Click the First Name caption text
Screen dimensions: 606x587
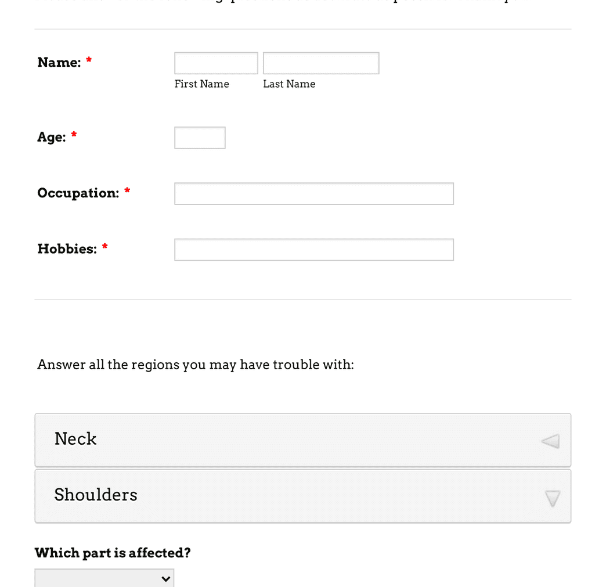tap(201, 84)
